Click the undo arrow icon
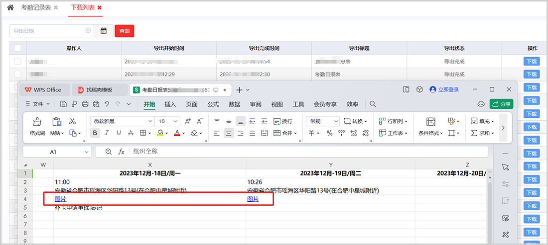This screenshot has height=245, width=548. 107,104
